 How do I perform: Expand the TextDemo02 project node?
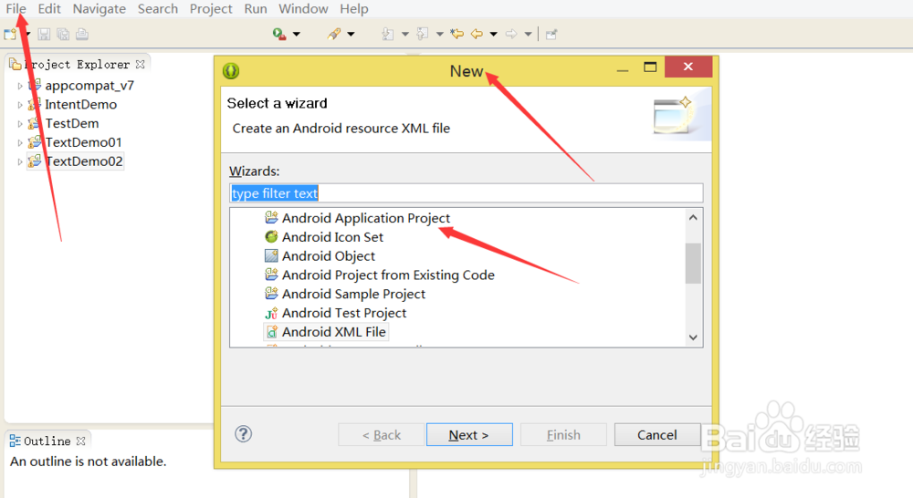(x=20, y=161)
